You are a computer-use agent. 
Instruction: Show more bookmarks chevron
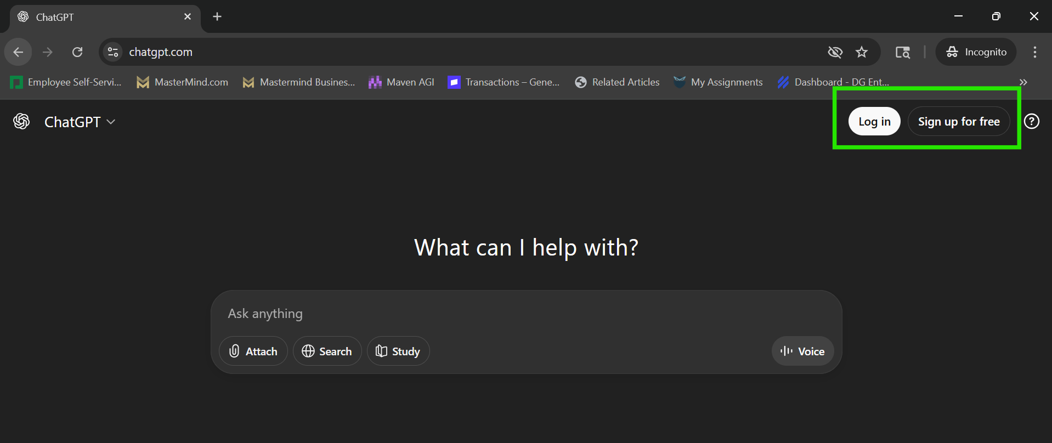1023,82
